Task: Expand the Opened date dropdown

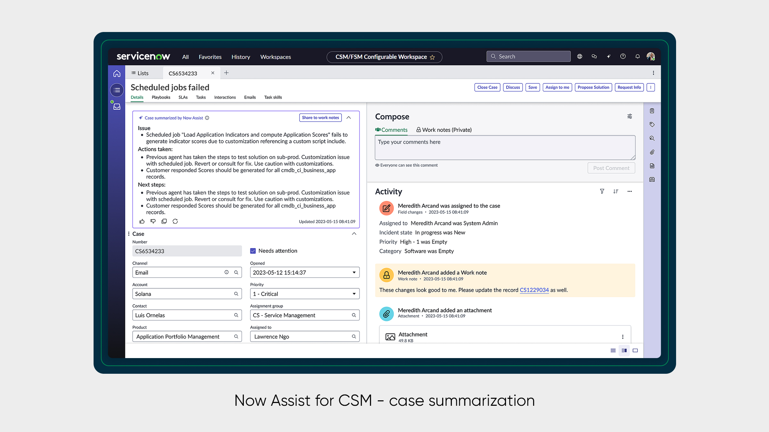Action: (x=354, y=272)
